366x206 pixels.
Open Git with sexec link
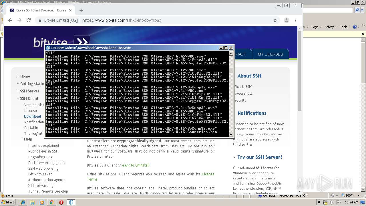click(x=40, y=174)
